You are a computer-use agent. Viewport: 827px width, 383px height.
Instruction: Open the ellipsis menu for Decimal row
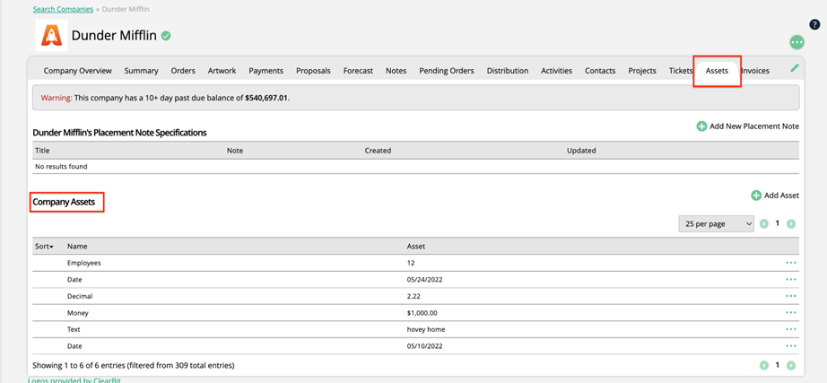click(790, 296)
